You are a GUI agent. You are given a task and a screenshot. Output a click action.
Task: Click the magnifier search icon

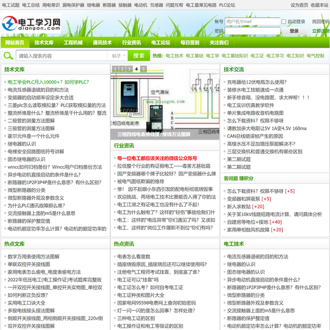click(x=8, y=56)
